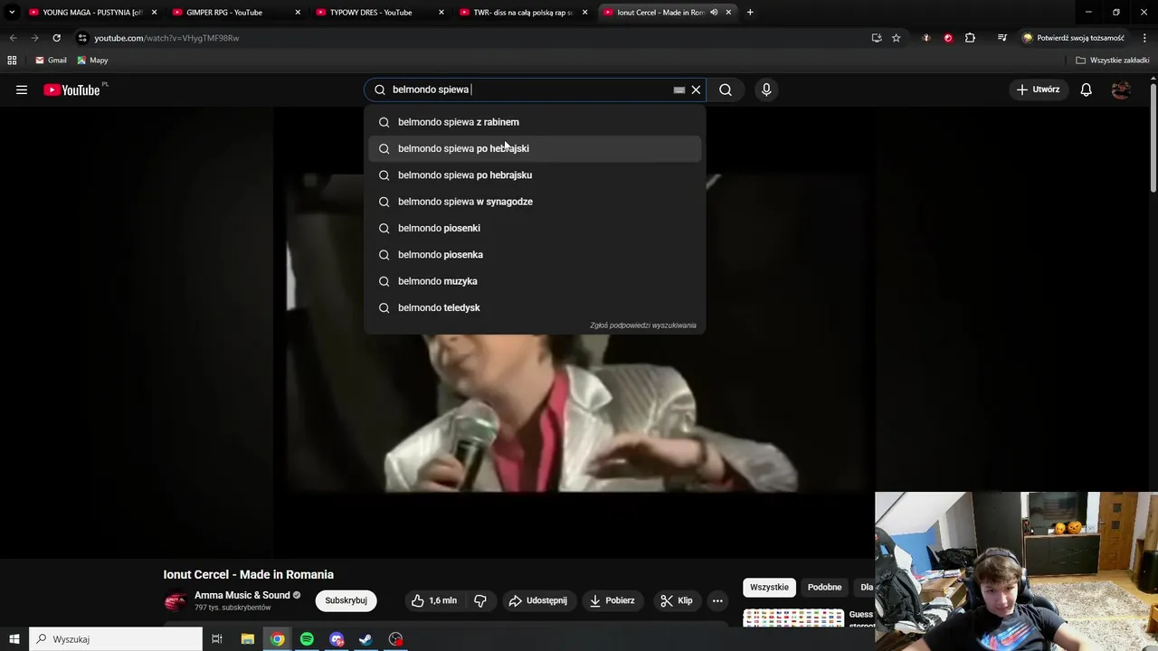Install the app via the address bar icon
Screen dimensions: 1158x651
(x=877, y=38)
